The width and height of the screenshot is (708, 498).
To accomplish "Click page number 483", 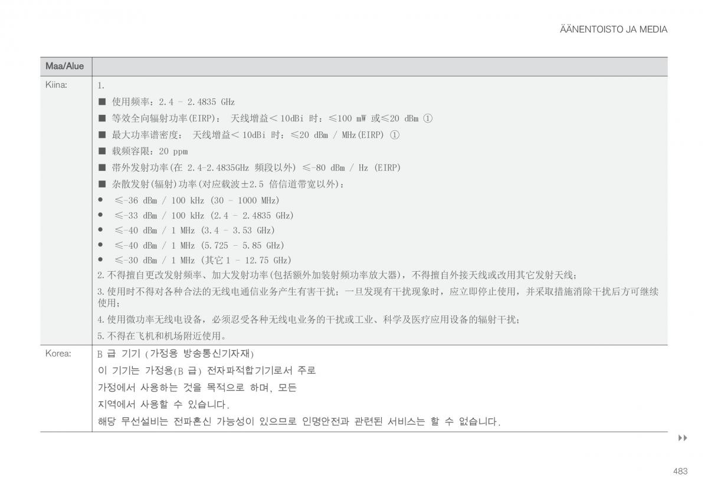I will 680,471.
